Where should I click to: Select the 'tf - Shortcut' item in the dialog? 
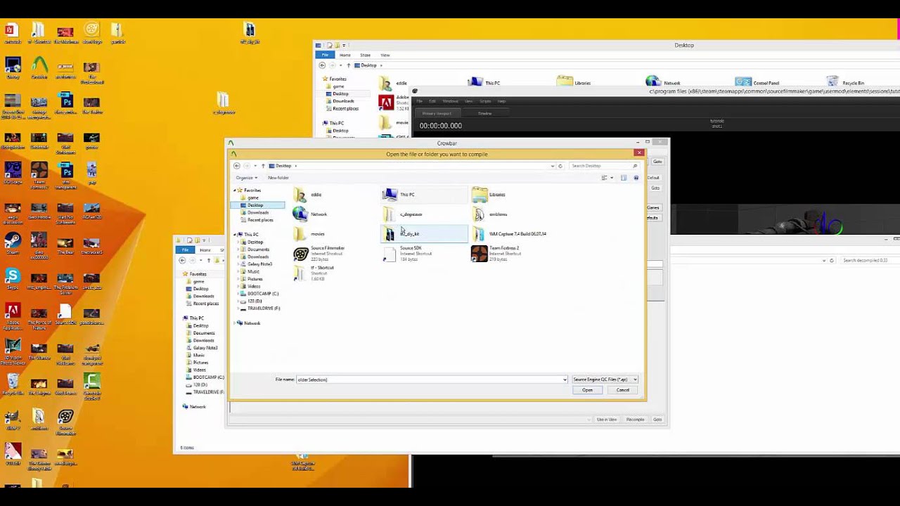coord(314,273)
